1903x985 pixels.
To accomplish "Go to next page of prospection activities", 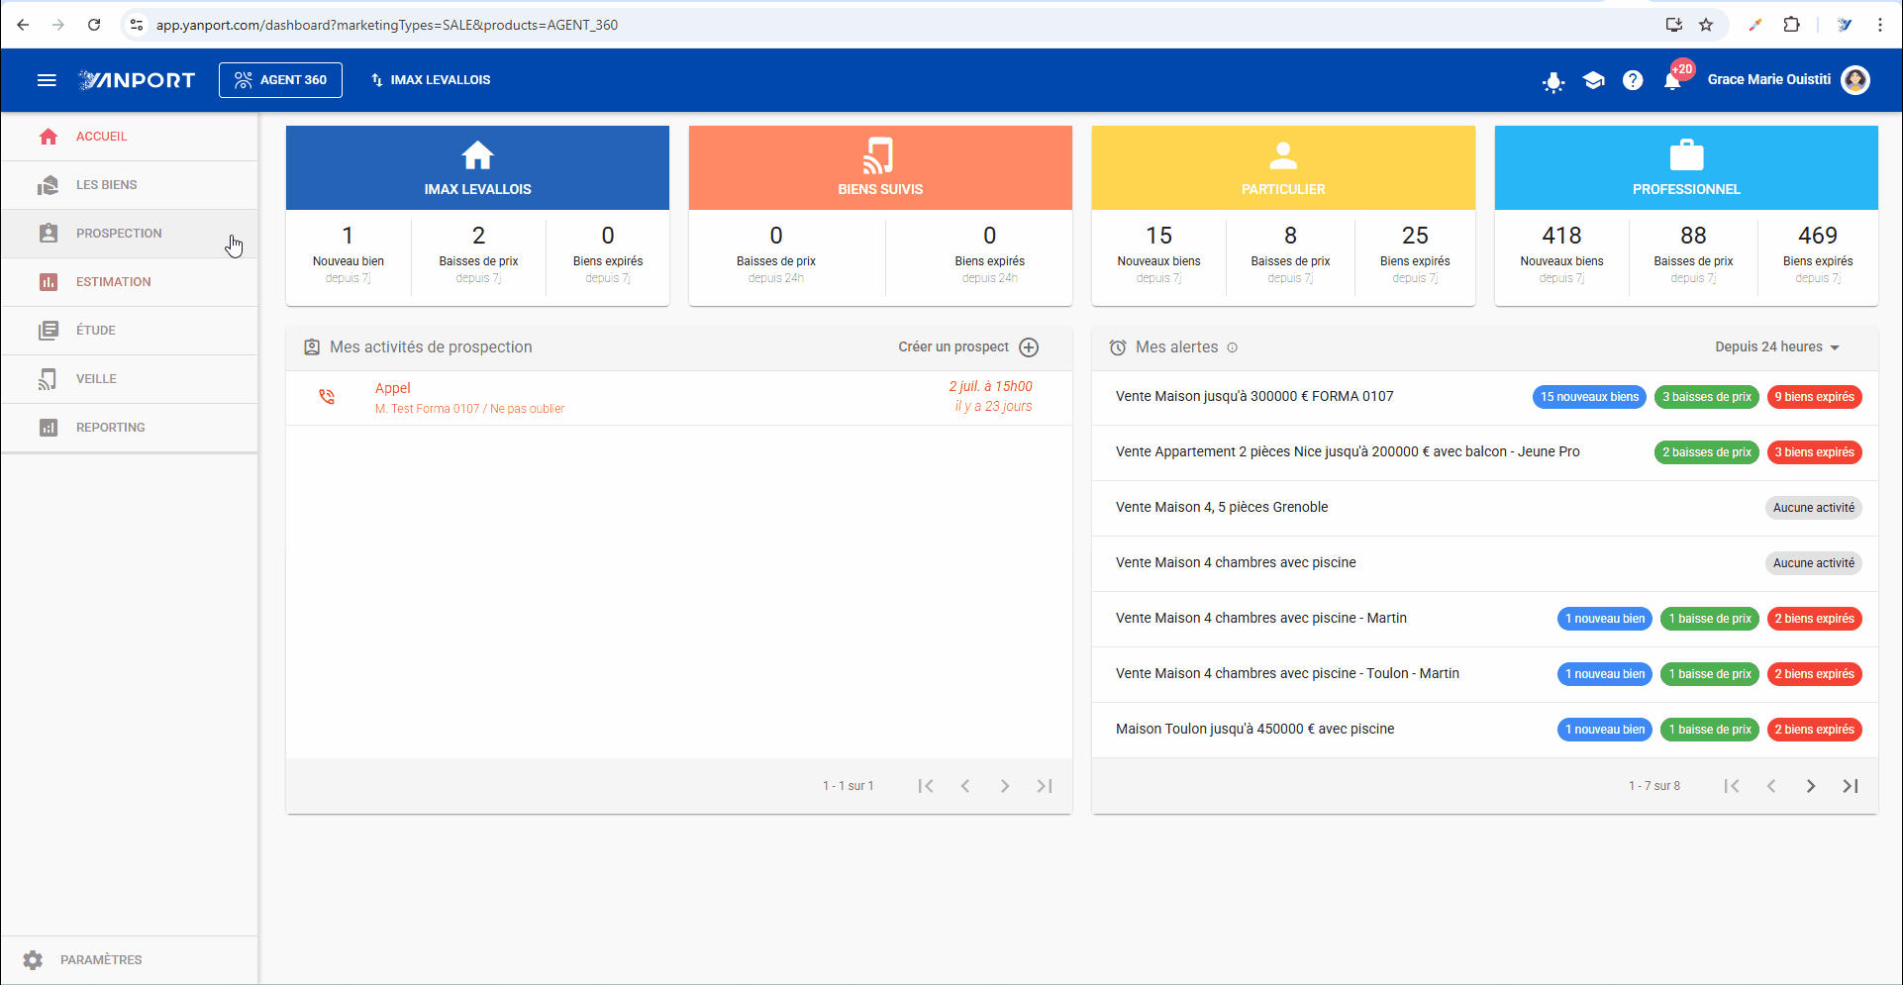I will [x=1005, y=786].
